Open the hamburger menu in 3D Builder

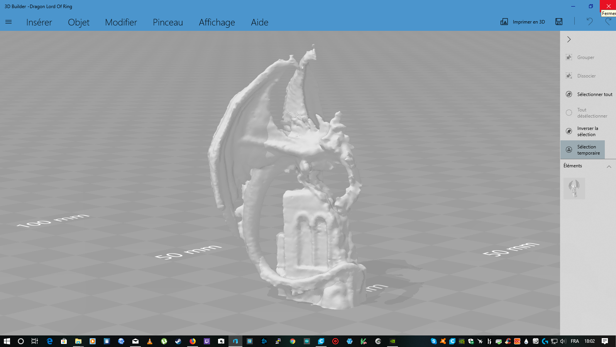click(8, 22)
